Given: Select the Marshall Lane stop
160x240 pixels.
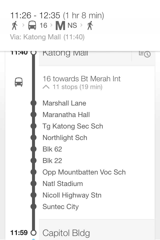Looking at the screenshot, I should tap(64, 103).
